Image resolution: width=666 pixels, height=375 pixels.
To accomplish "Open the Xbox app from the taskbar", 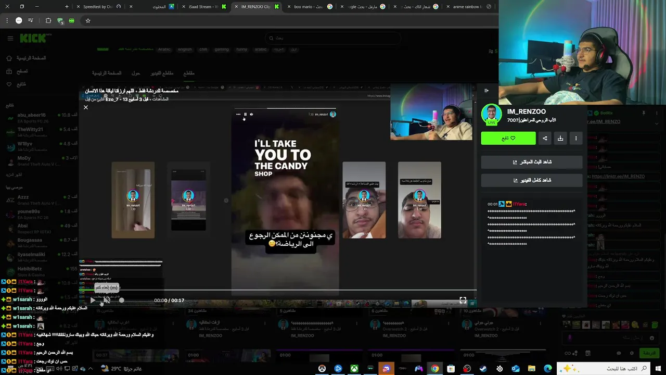I will (354, 369).
